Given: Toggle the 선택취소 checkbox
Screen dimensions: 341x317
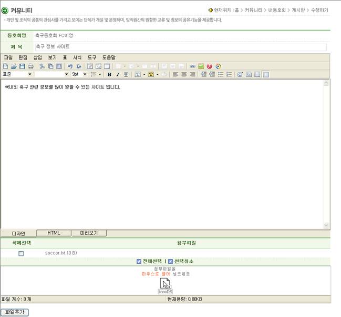Looking at the screenshot, I should point(170,261).
